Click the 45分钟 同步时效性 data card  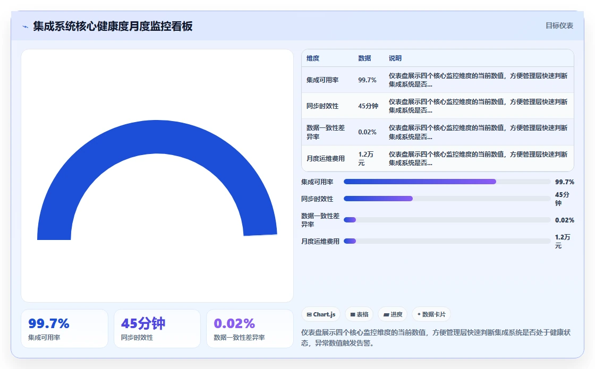pos(157,329)
